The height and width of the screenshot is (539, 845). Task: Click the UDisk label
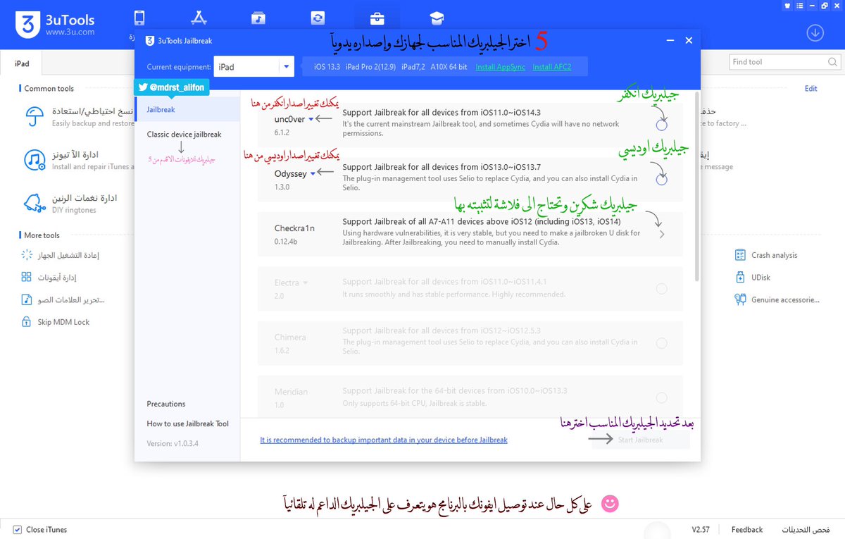point(760,278)
